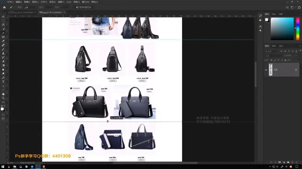Select the Gradient tool
This screenshot has width=302, height=169.
click(3, 66)
